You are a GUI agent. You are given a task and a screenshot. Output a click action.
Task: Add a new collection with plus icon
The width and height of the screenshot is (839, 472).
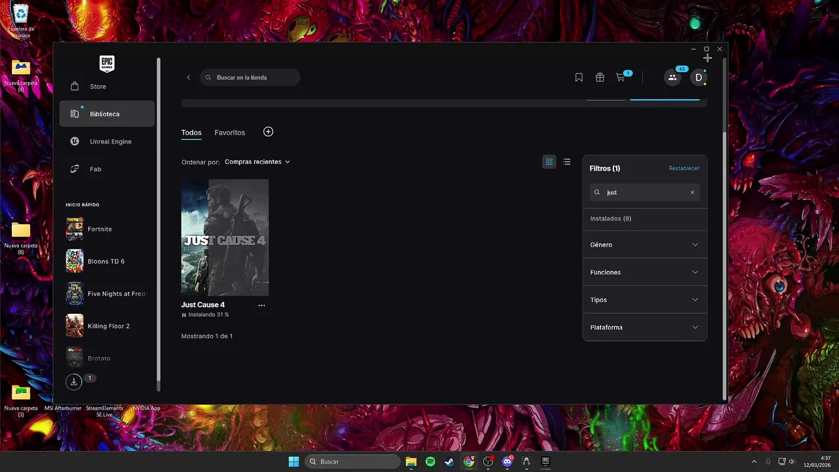coord(268,132)
